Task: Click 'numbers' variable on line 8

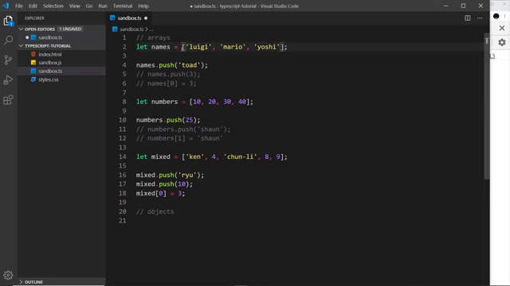Action: pyautogui.click(x=165, y=102)
